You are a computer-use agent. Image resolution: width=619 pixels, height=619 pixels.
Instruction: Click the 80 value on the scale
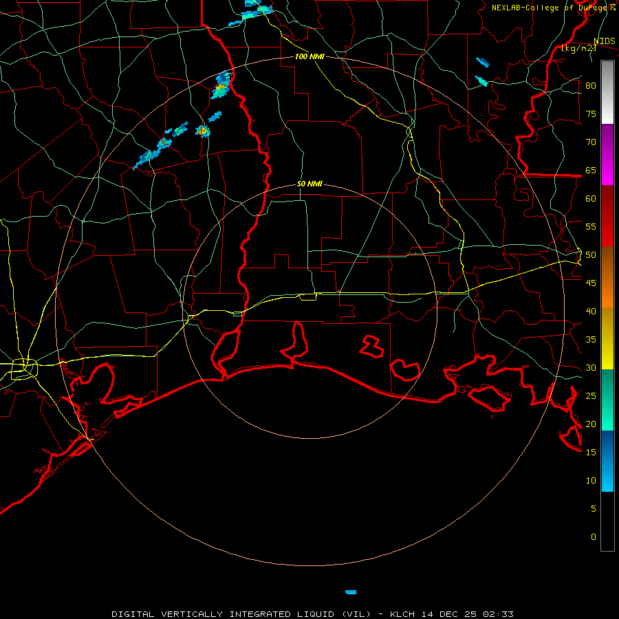[x=591, y=86]
